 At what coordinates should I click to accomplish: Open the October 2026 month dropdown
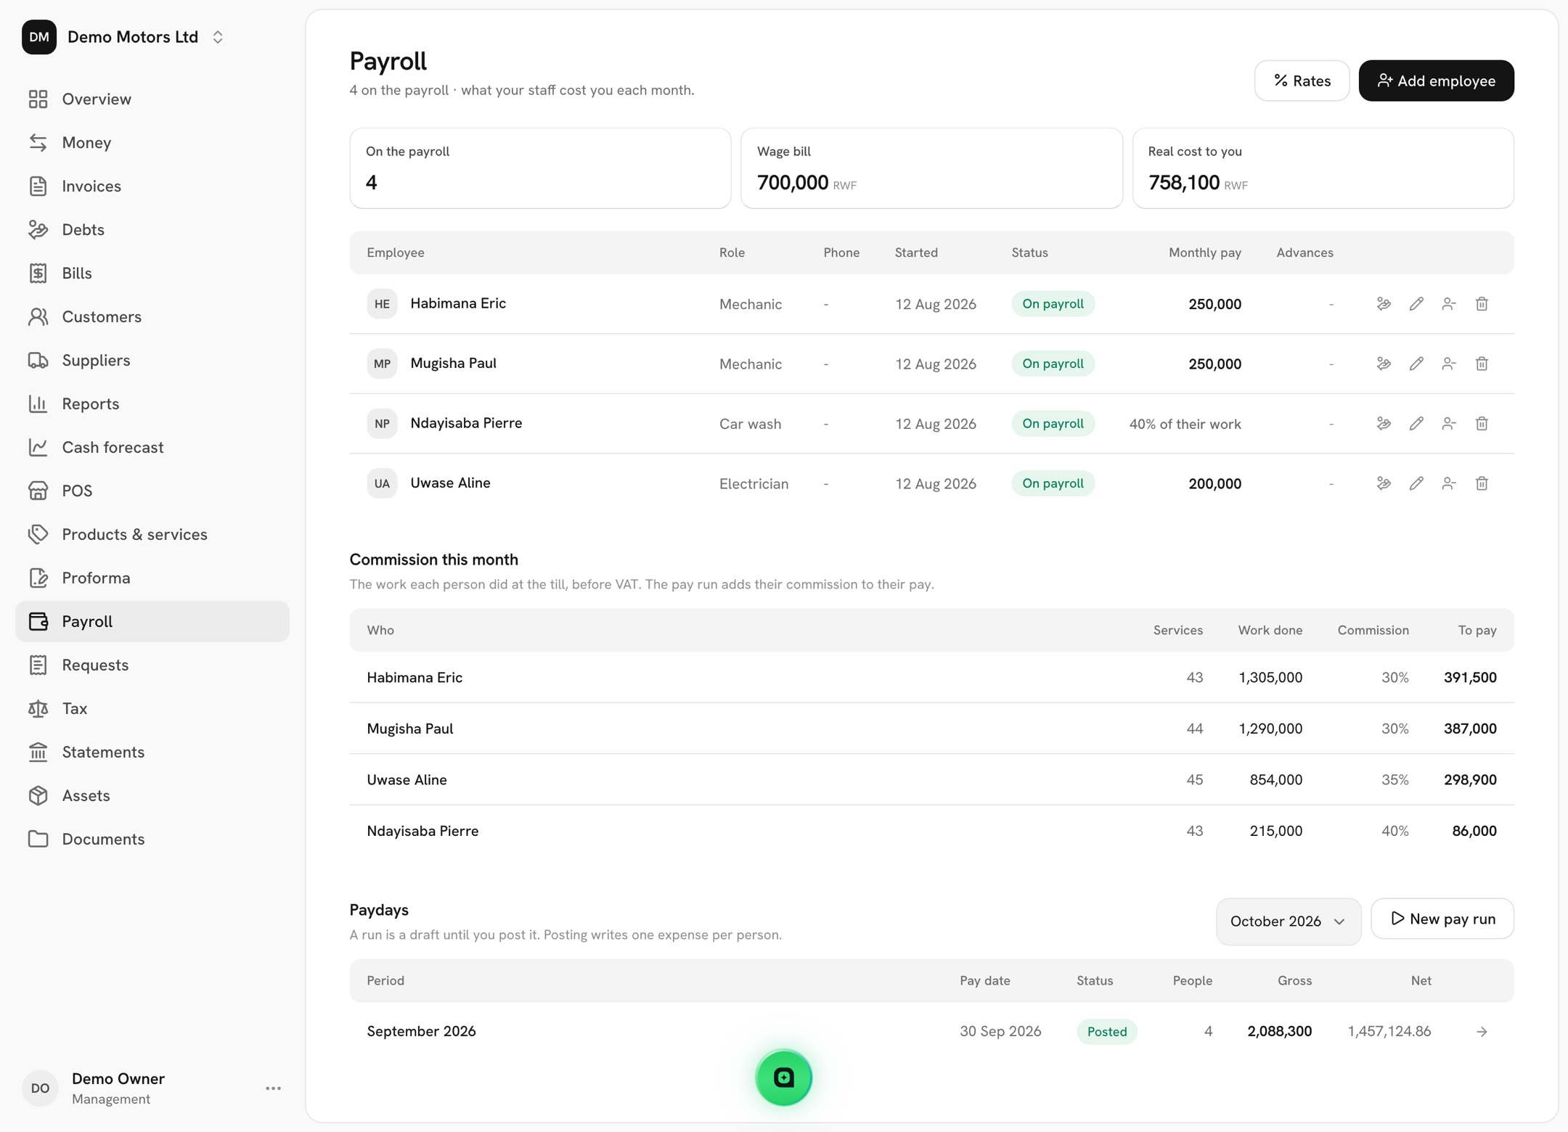coord(1289,922)
